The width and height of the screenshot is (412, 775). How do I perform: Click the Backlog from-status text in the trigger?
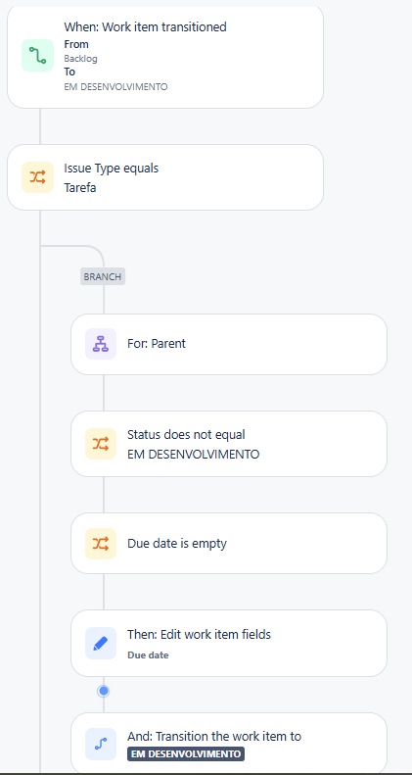80,59
